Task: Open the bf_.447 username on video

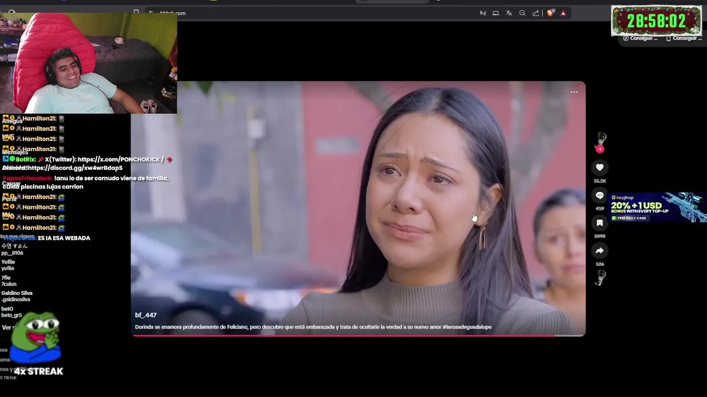Action: (x=146, y=315)
